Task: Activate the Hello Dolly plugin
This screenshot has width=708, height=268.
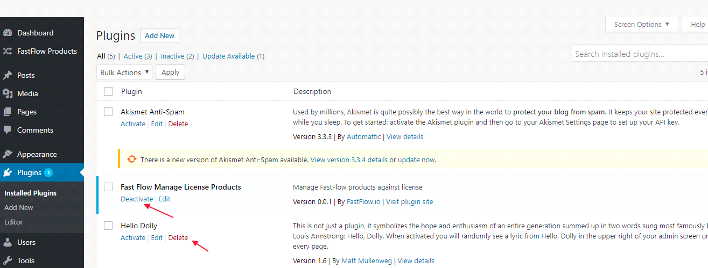Action: pyautogui.click(x=133, y=237)
